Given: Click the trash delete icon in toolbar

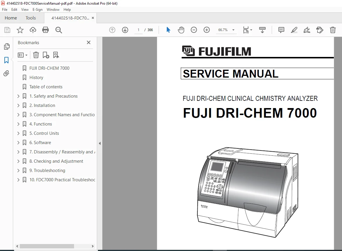Looking at the screenshot, I should coord(333,30).
